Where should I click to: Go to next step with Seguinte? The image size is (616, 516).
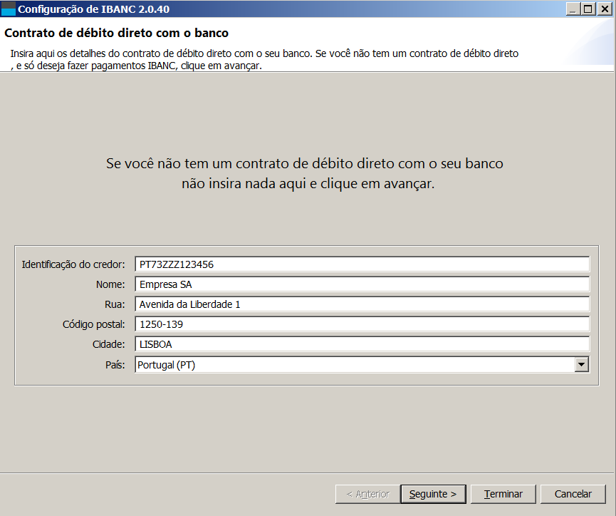(433, 494)
